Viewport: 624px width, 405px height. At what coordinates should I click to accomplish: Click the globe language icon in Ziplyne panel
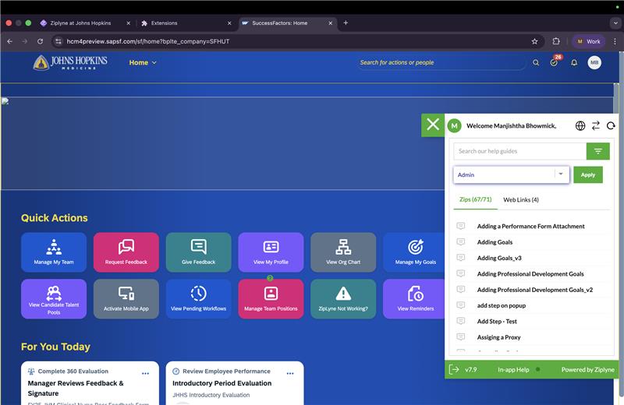point(580,126)
